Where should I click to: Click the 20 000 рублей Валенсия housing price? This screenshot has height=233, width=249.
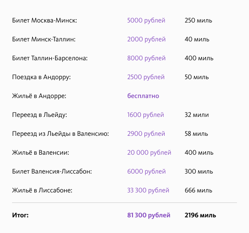149,153
